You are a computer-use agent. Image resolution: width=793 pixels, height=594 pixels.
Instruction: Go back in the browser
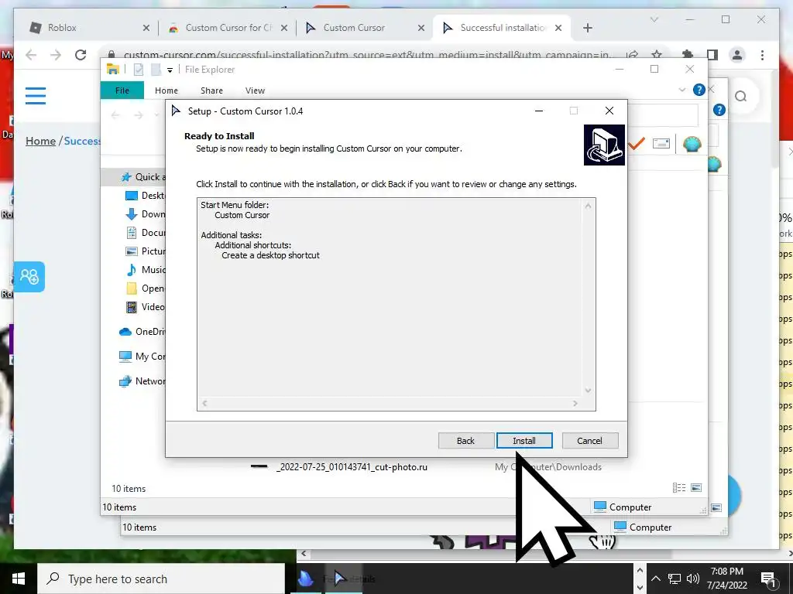click(x=31, y=55)
